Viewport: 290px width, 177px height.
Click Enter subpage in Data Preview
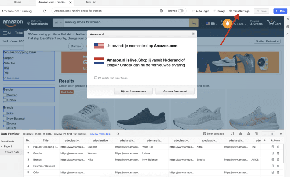click(x=214, y=134)
